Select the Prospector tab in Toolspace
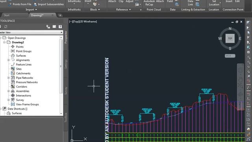Image resolution: width=252 pixels, height=142 pixels. [x=66, y=37]
